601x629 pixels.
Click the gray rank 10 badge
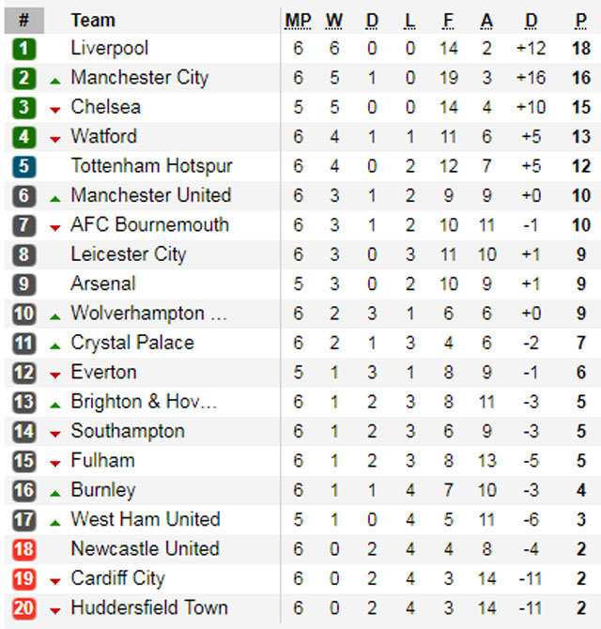[x=24, y=314]
